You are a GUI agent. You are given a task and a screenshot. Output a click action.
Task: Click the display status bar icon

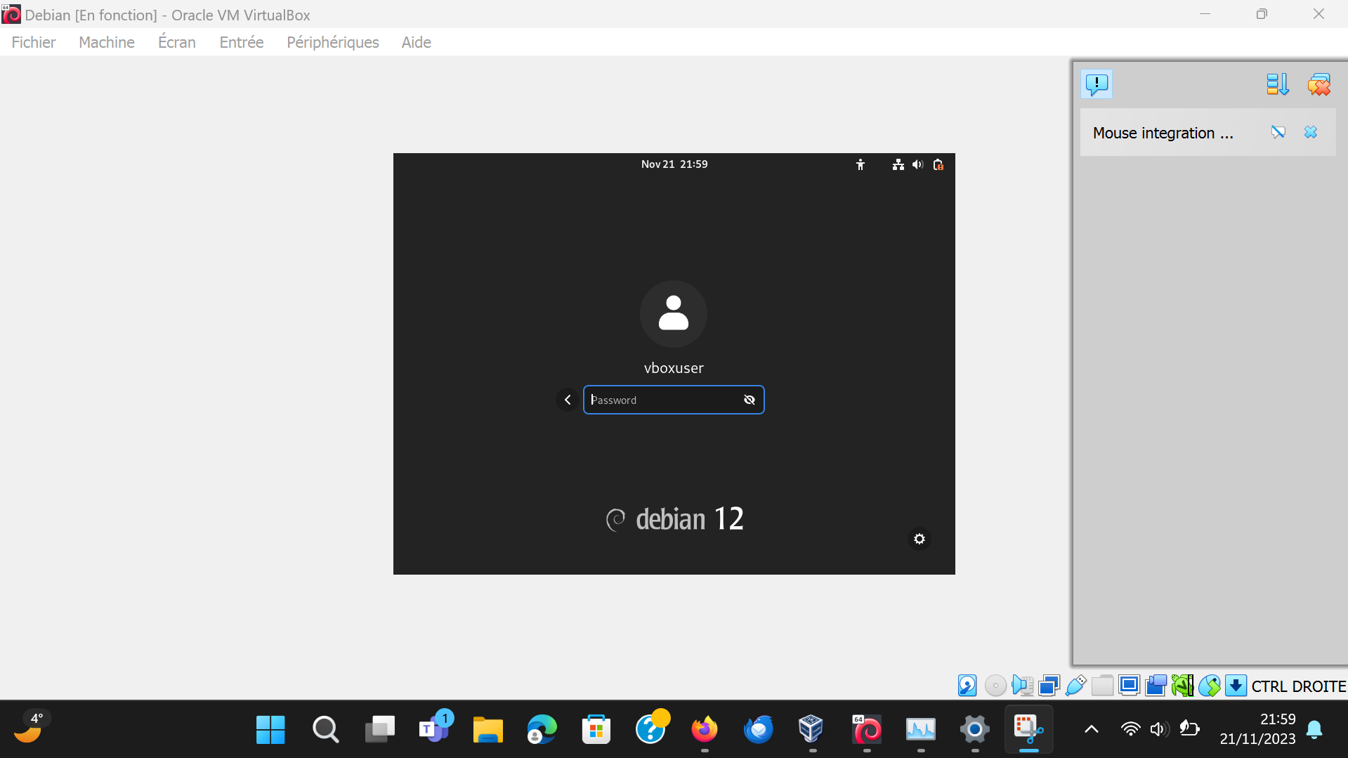tap(1129, 686)
